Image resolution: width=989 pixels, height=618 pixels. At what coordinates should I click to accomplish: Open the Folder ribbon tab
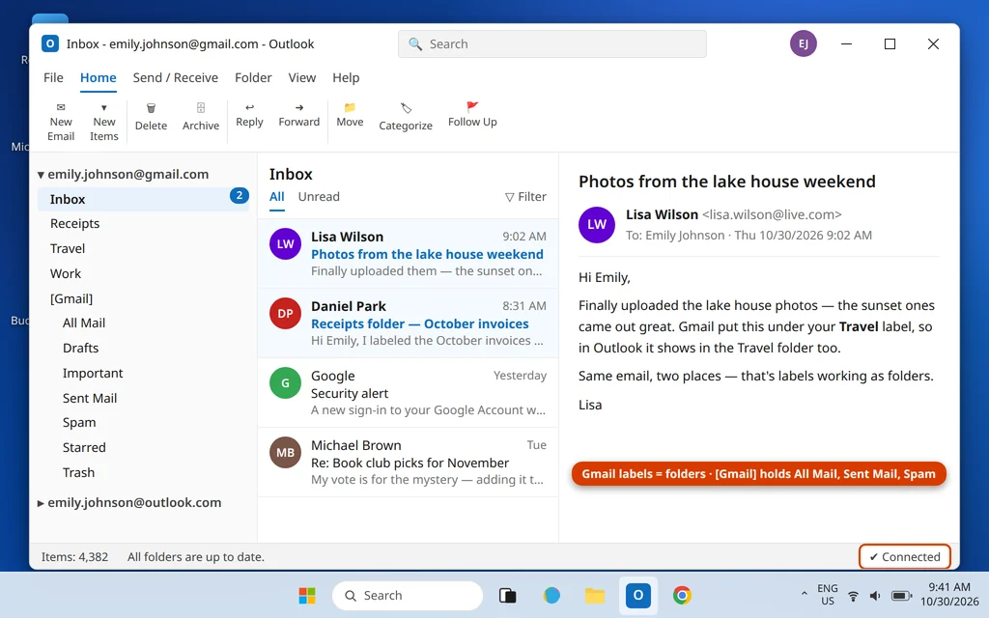coord(253,77)
